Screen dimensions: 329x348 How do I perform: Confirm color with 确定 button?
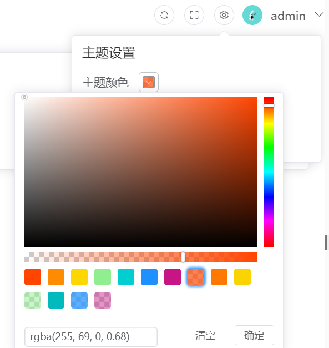pyautogui.click(x=255, y=335)
